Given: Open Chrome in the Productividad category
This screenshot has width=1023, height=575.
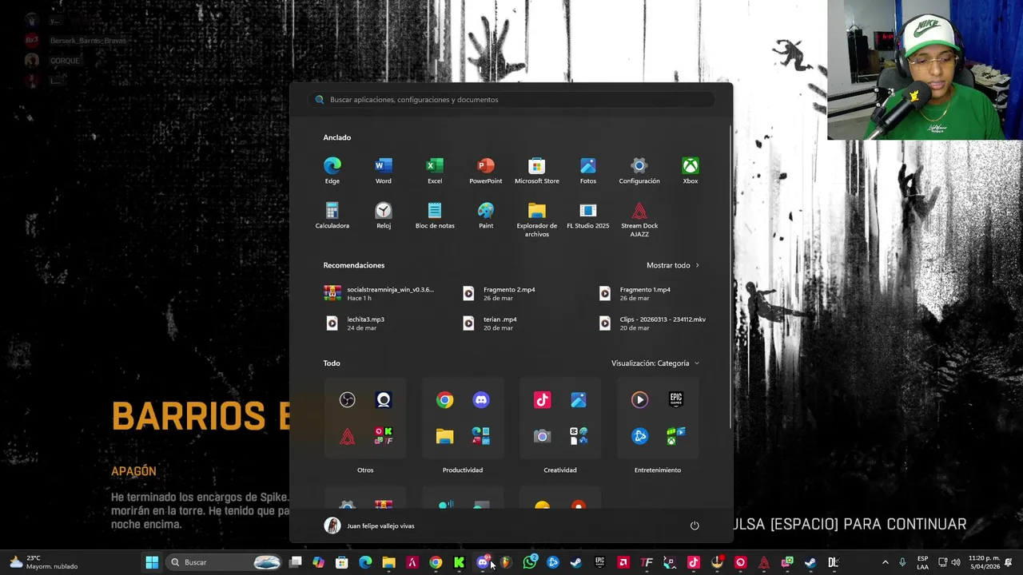Looking at the screenshot, I should pyautogui.click(x=445, y=400).
